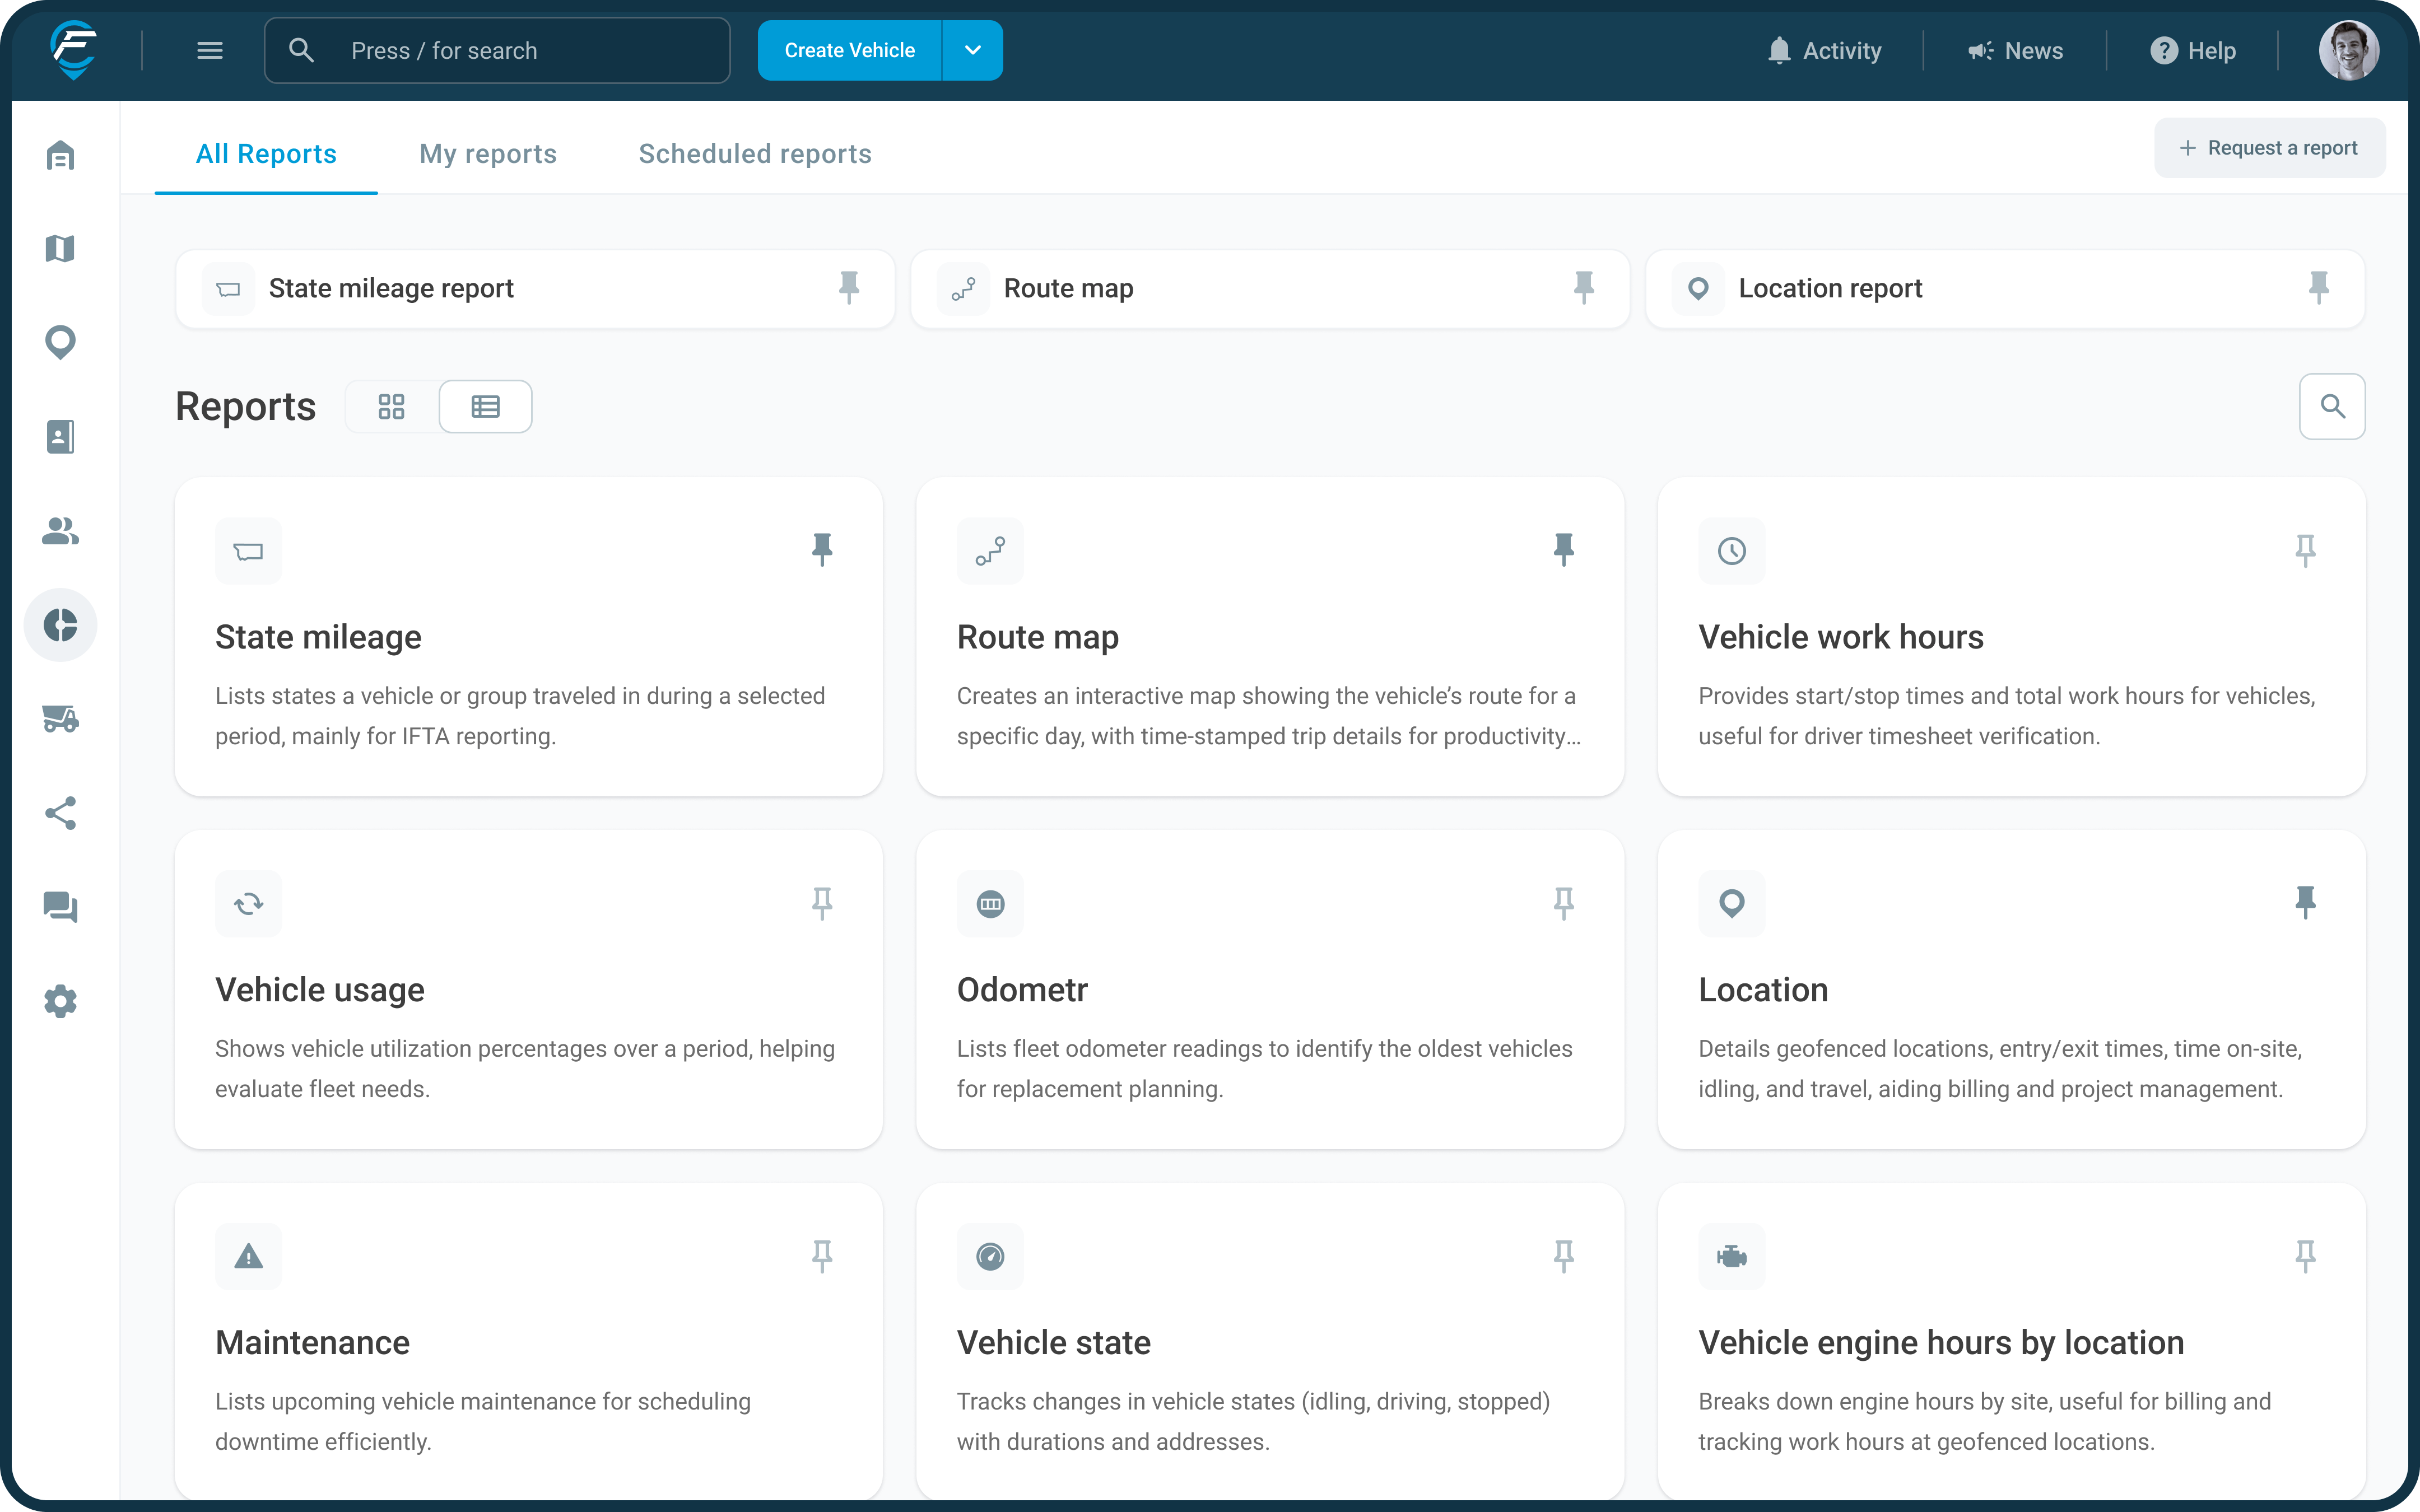Pin the Maintenance card
The image size is (2420, 1512).
[822, 1256]
